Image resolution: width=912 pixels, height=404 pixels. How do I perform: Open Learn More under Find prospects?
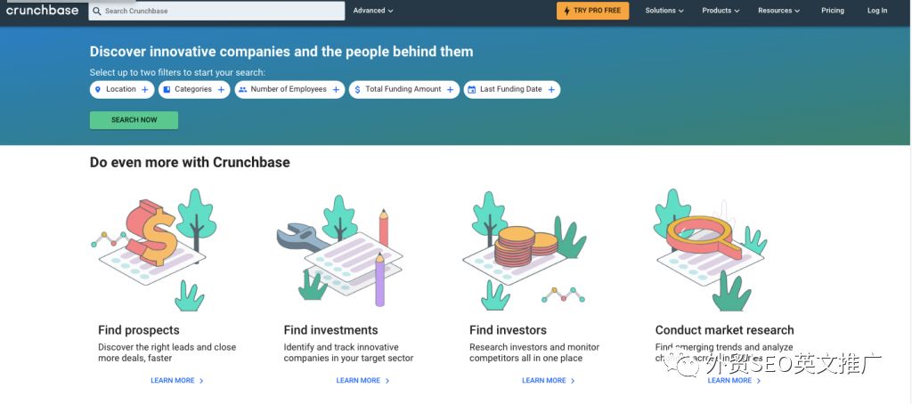click(x=177, y=380)
